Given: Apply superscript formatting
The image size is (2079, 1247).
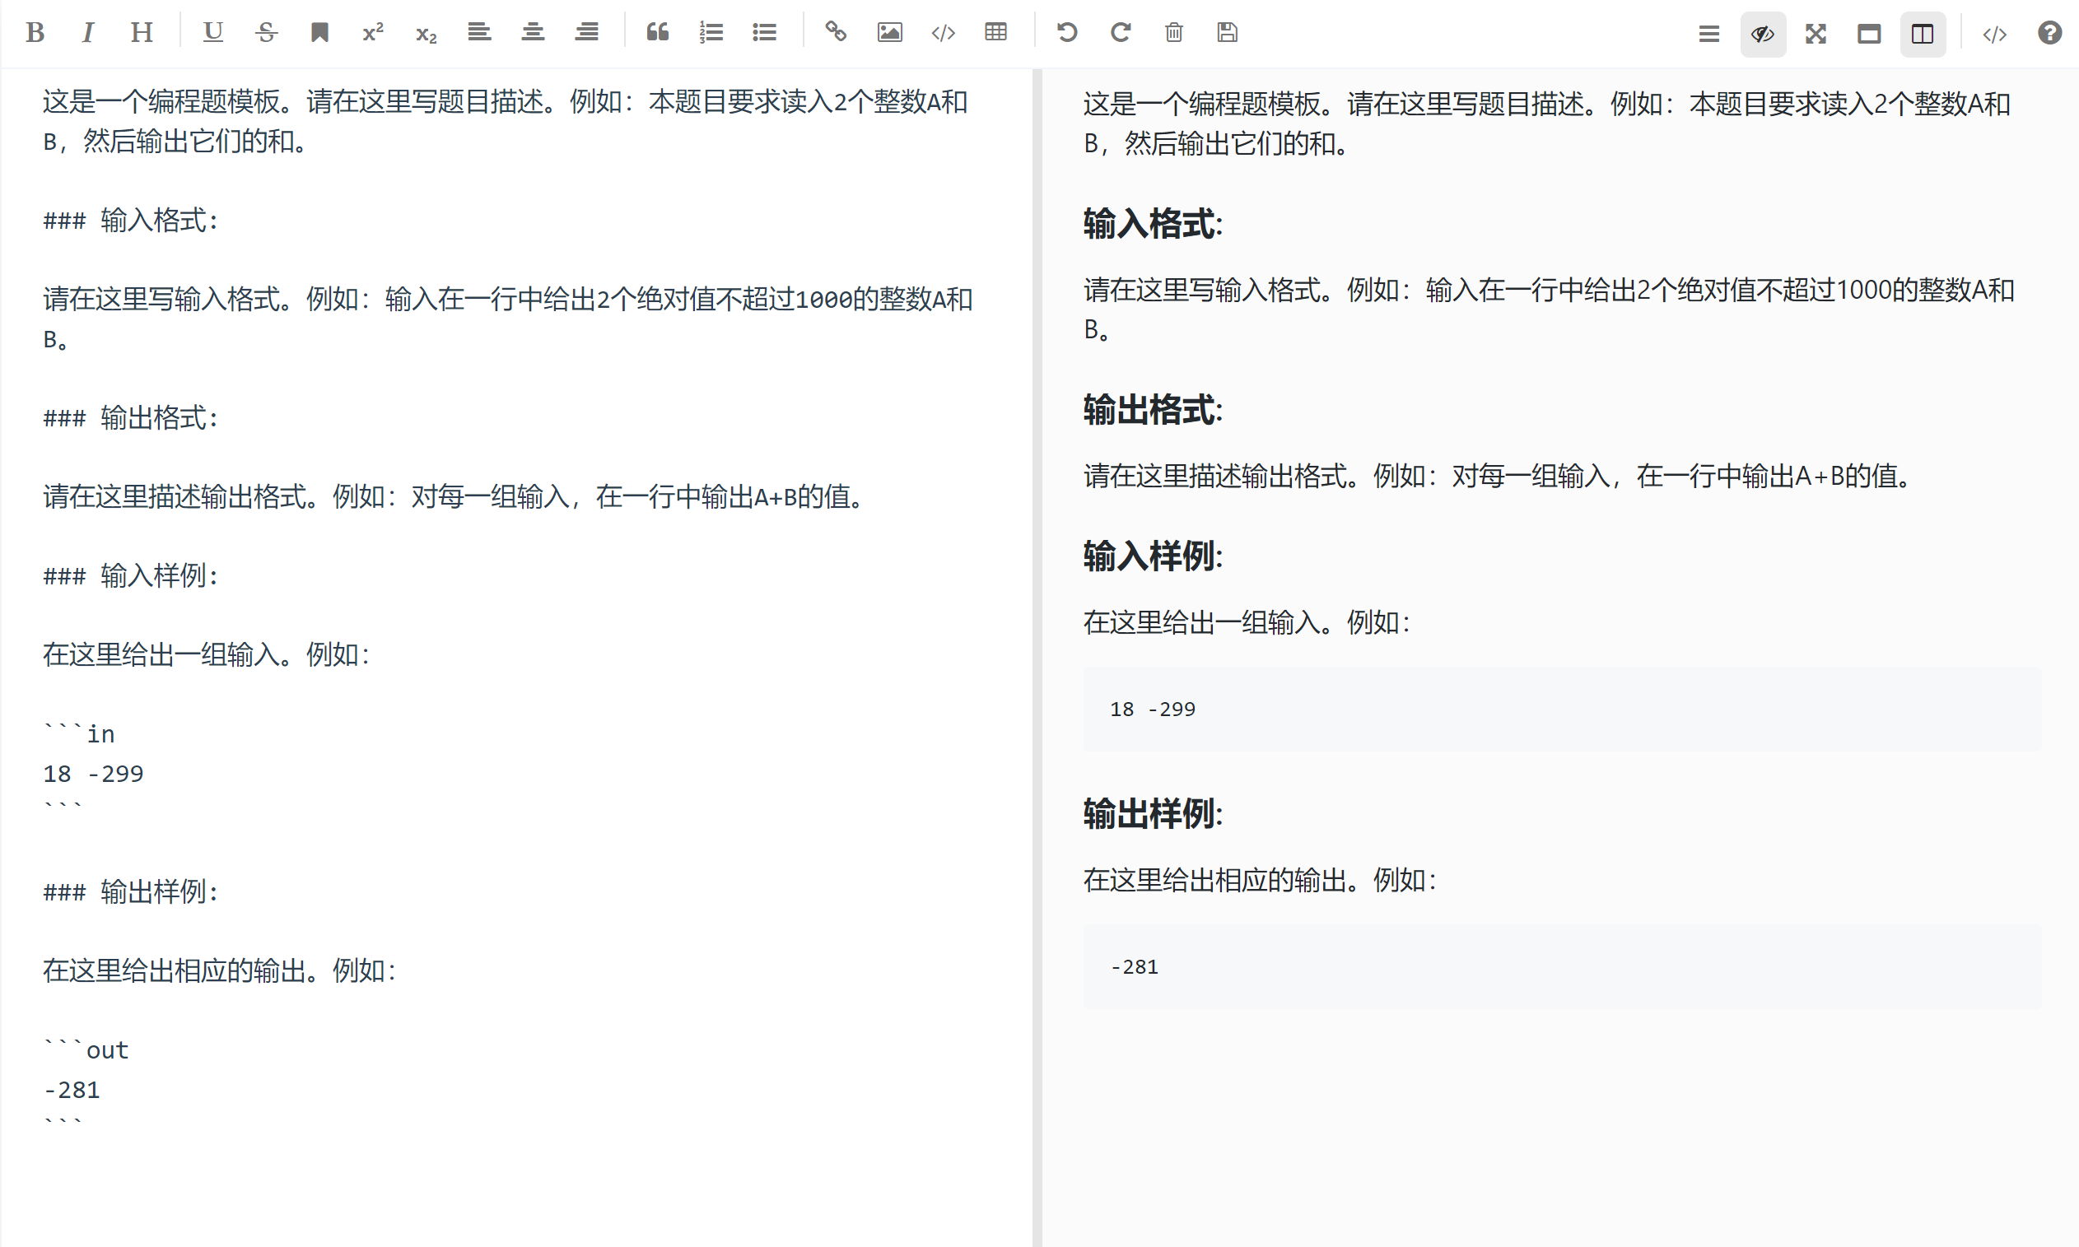Looking at the screenshot, I should point(372,33).
